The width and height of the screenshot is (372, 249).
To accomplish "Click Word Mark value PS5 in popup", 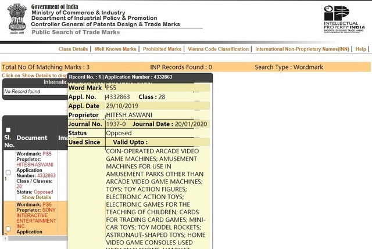I will click(111, 88).
